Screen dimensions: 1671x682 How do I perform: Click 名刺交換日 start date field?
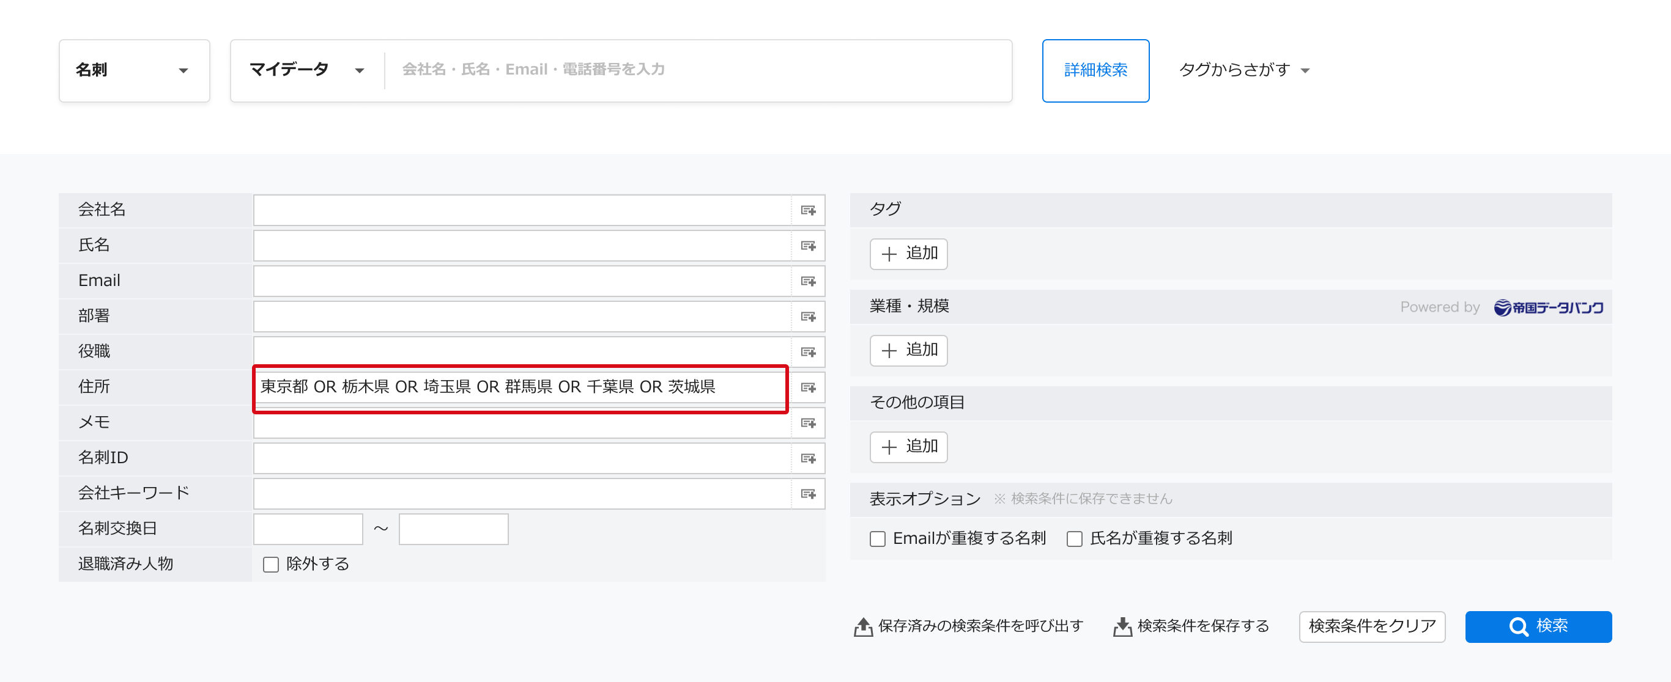click(308, 529)
